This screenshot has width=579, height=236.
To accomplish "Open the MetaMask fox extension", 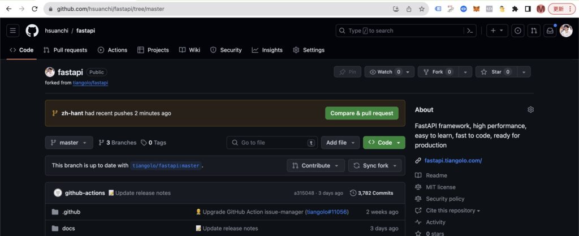I will [476, 9].
